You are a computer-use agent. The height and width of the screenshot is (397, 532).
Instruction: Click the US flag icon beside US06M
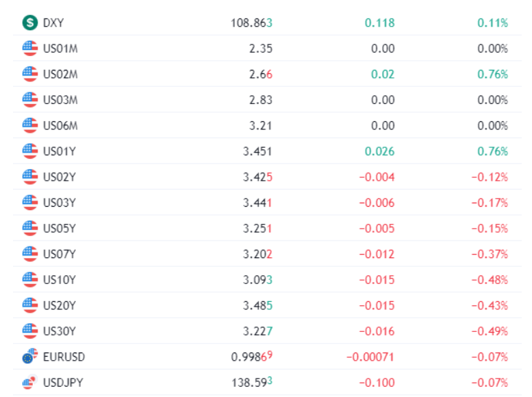(x=30, y=125)
